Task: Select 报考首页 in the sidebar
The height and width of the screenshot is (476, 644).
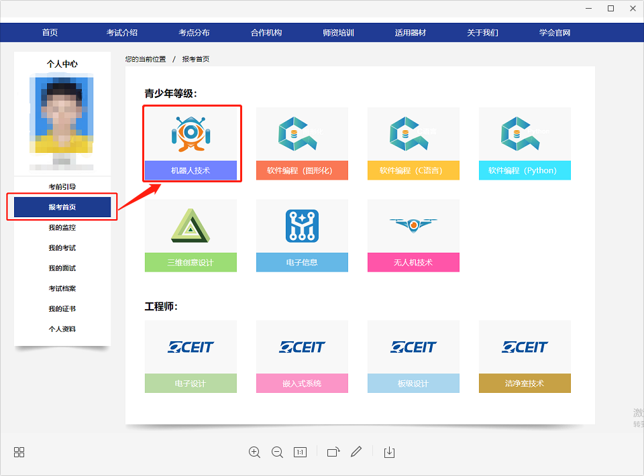Action: tap(62, 206)
